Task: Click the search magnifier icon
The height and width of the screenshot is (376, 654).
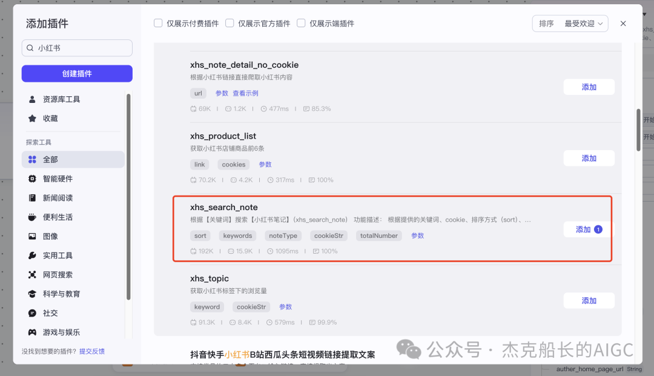Action: pyautogui.click(x=30, y=48)
